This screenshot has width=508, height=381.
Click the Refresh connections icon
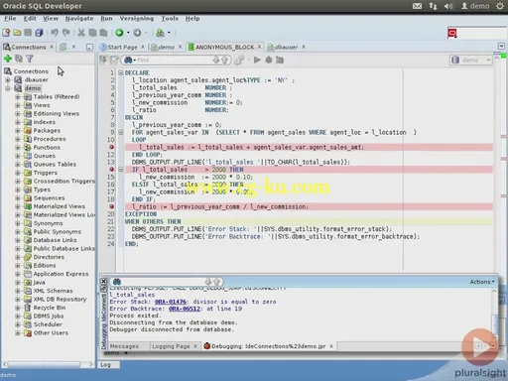point(19,59)
